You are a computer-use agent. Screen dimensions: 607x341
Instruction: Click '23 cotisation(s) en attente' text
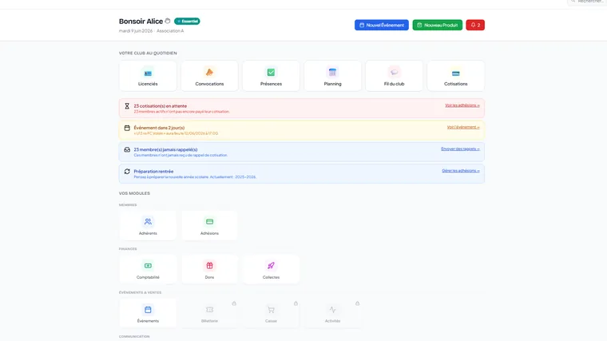(161, 105)
